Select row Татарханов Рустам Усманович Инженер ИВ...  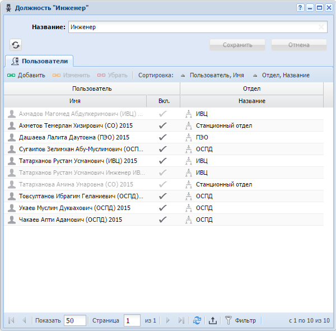(x=164, y=173)
